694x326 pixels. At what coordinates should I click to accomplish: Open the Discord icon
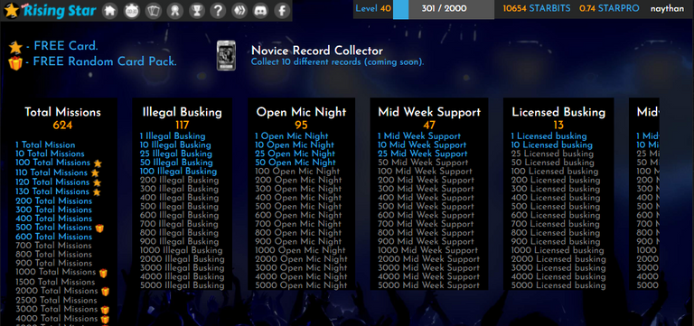(260, 11)
